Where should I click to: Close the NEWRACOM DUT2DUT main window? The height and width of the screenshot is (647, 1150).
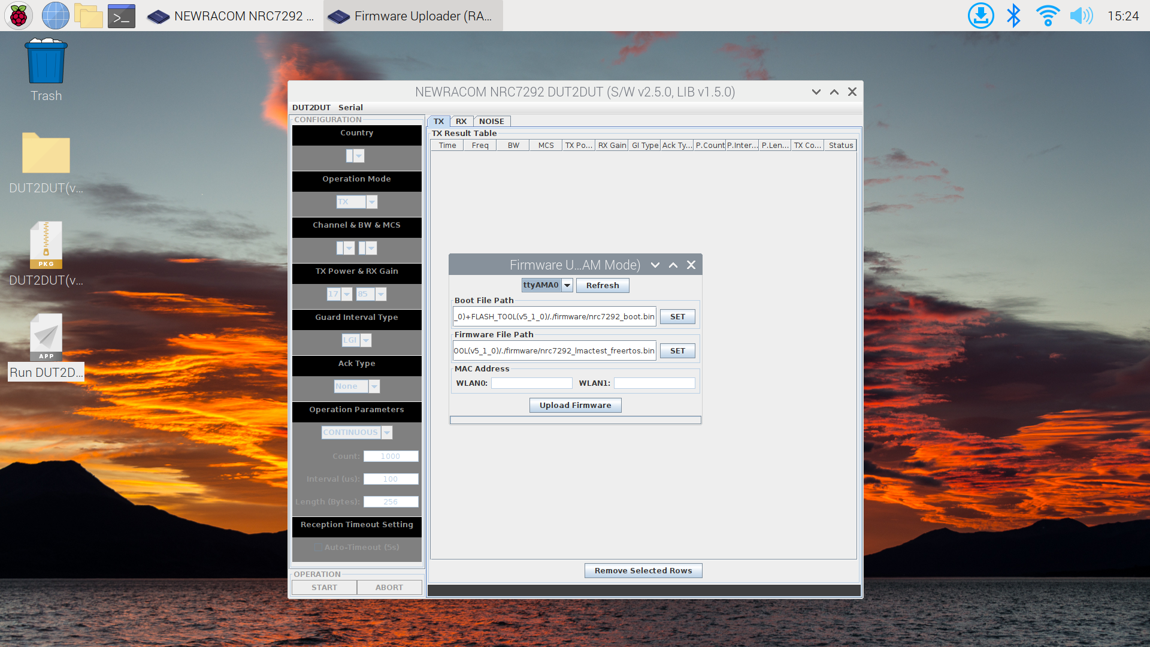852,92
